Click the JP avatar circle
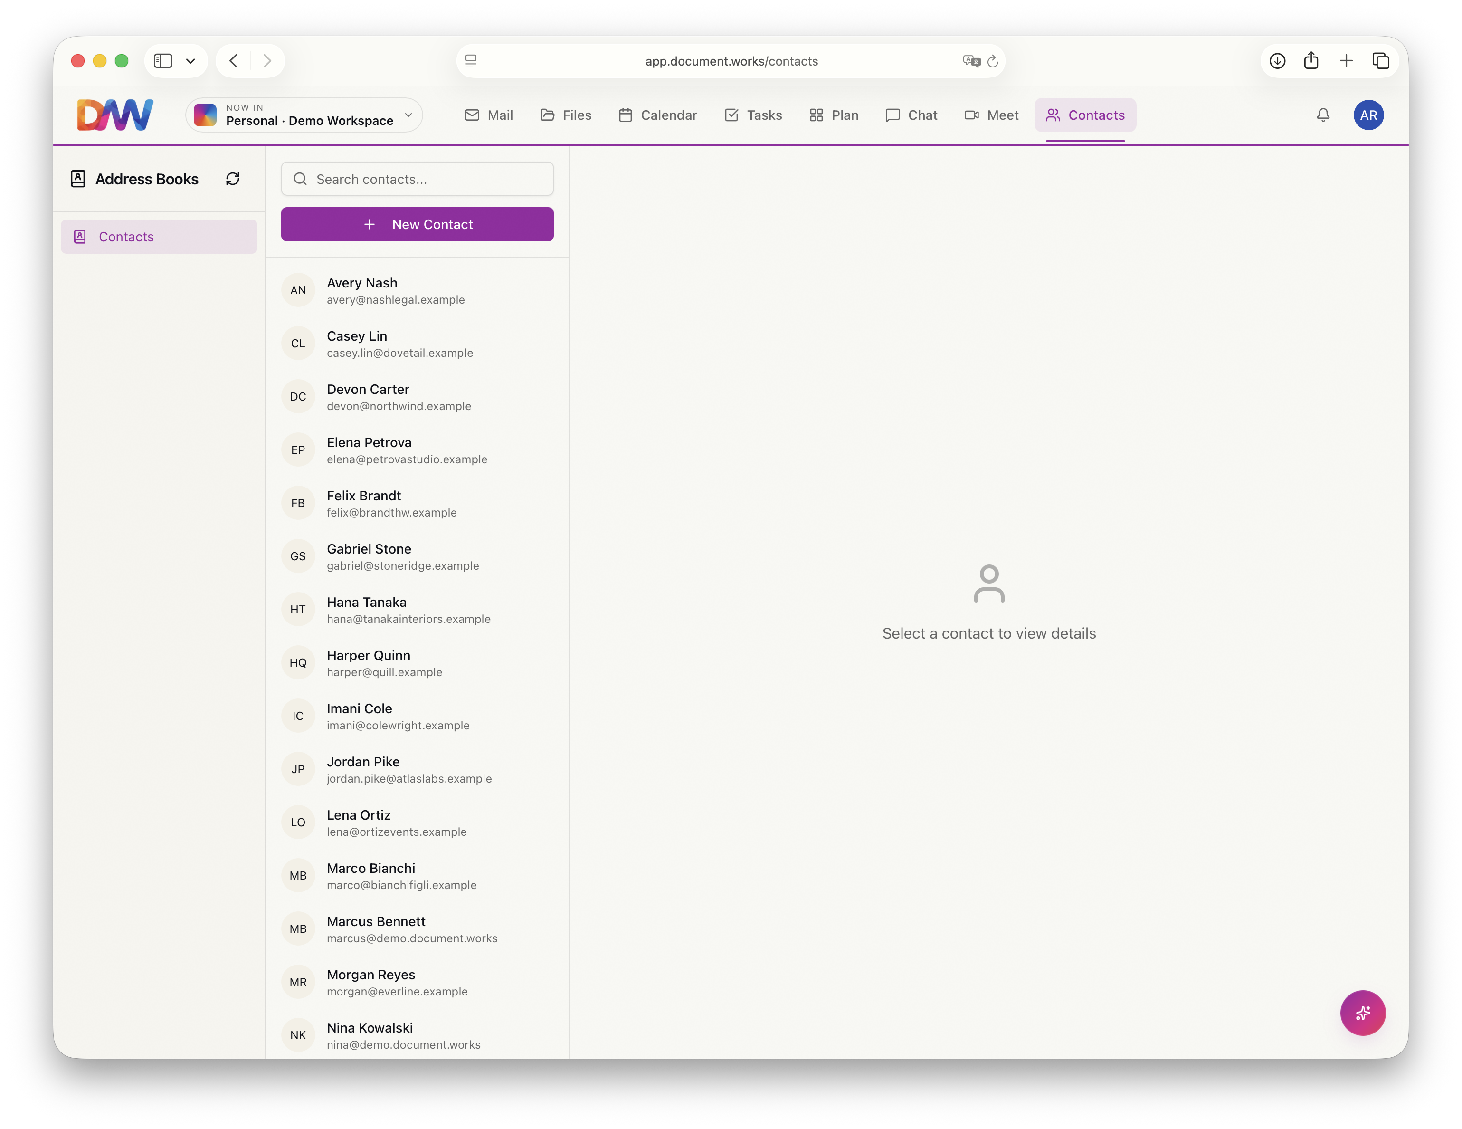The image size is (1462, 1129). coord(298,769)
